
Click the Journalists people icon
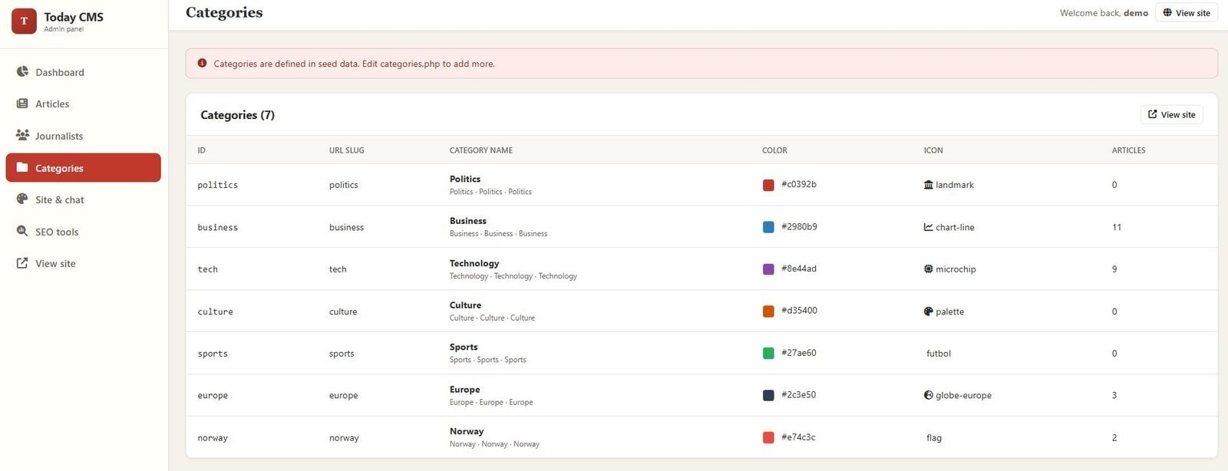click(x=22, y=135)
